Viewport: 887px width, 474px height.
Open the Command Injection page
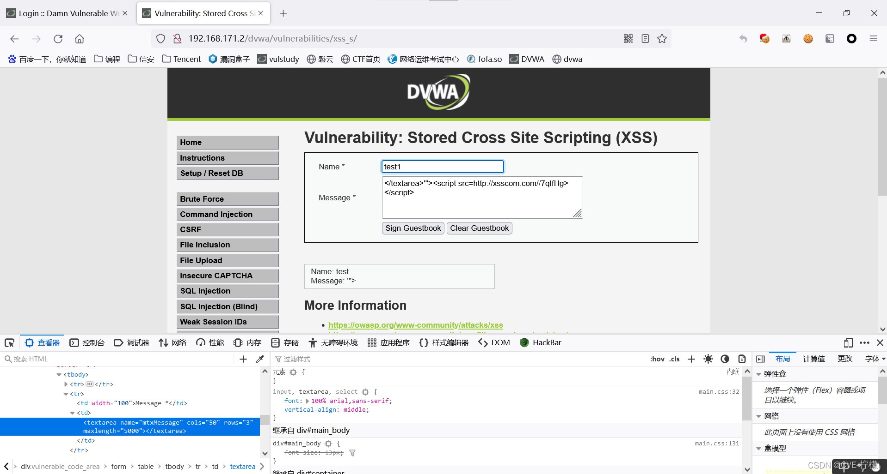point(228,215)
